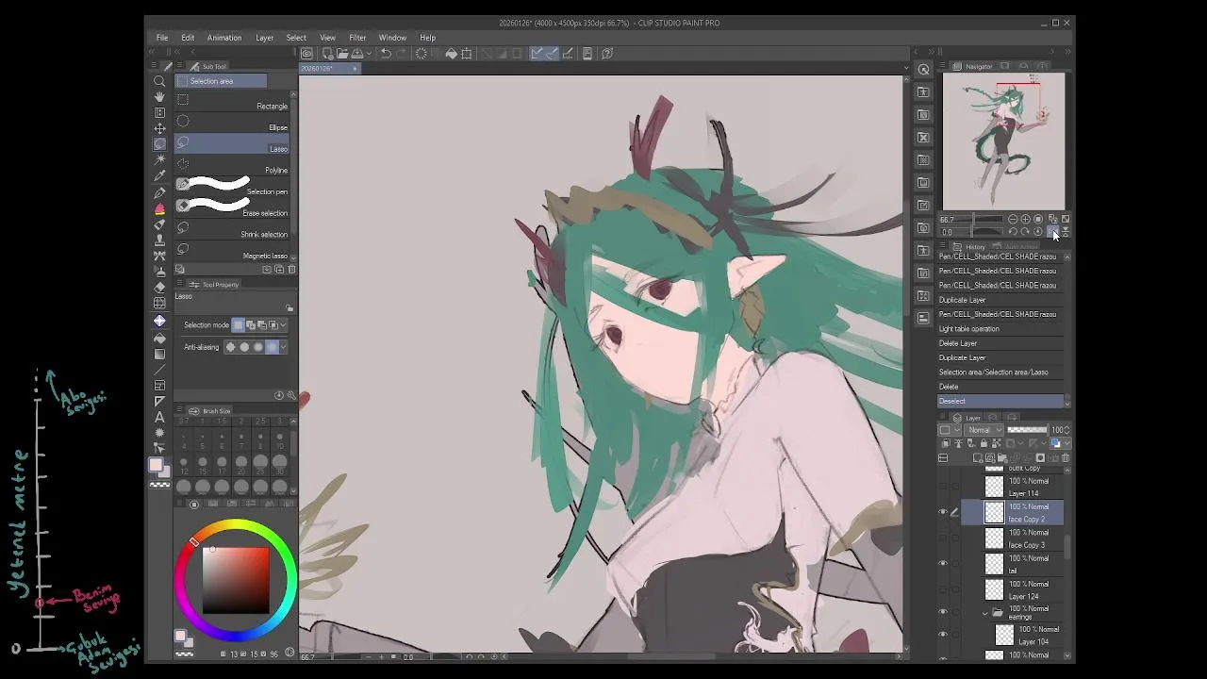The height and width of the screenshot is (679, 1207).
Task: Click the main drawing color swatch
Action: tap(156, 465)
